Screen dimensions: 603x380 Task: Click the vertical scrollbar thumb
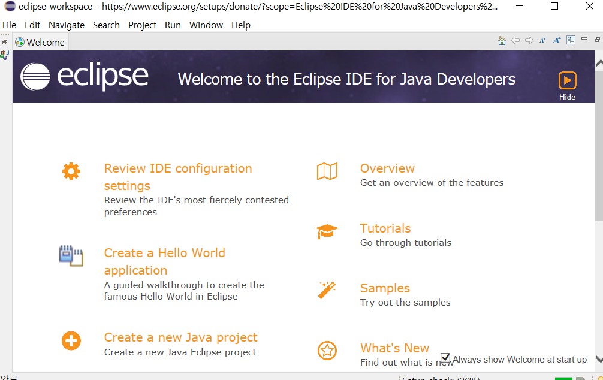point(599,144)
